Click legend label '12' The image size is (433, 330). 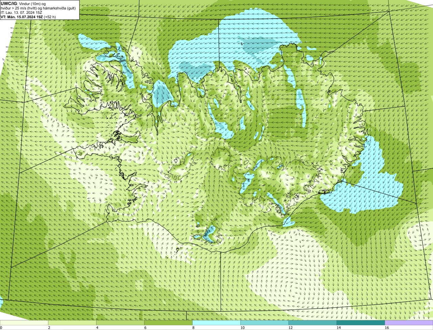pos(291,328)
